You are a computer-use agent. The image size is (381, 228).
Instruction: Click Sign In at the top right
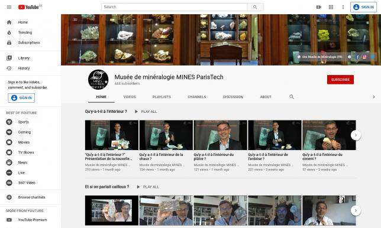(363, 7)
